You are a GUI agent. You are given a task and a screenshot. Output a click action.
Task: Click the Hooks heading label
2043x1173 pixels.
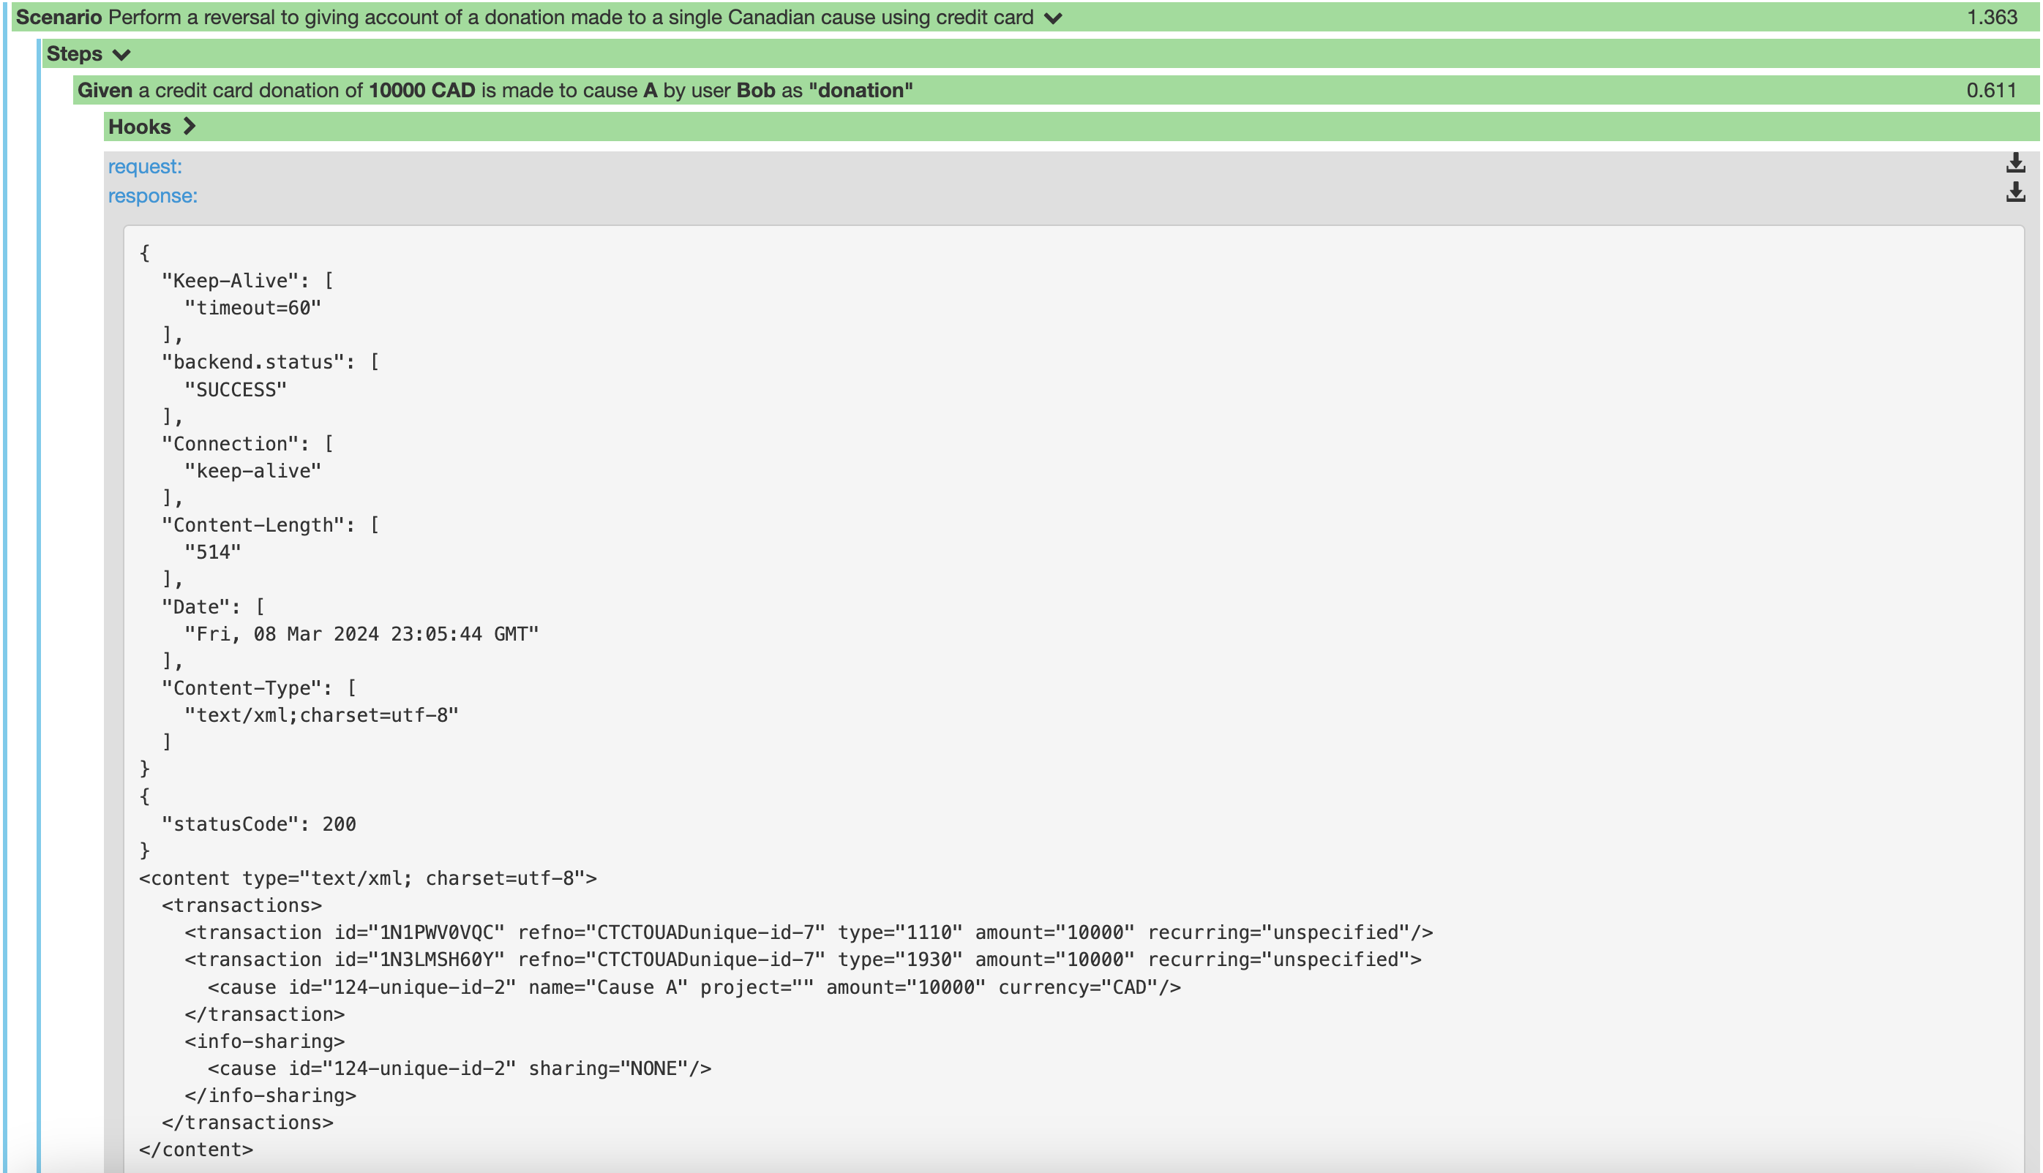point(140,127)
